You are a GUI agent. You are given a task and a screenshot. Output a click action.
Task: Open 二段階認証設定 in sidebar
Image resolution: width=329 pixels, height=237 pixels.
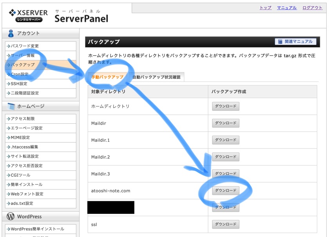(x=25, y=93)
